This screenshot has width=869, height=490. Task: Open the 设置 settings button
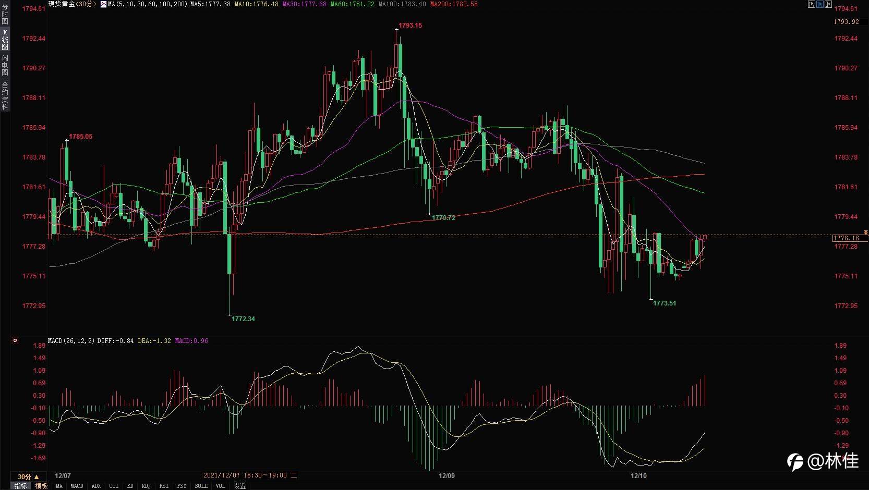click(239, 486)
